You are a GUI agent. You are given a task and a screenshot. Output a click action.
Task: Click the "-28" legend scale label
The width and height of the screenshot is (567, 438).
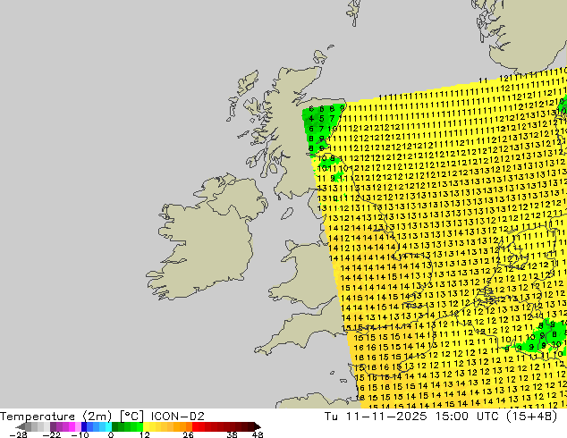coord(18,434)
